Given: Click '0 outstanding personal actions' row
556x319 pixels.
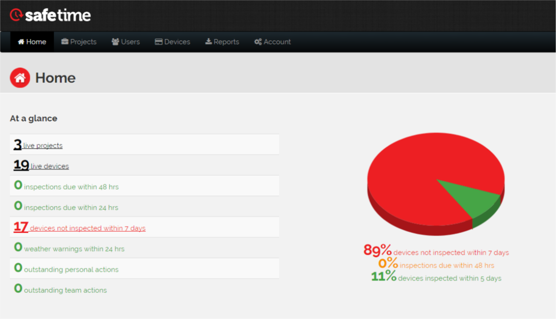Looking at the screenshot, I should 145,268.
